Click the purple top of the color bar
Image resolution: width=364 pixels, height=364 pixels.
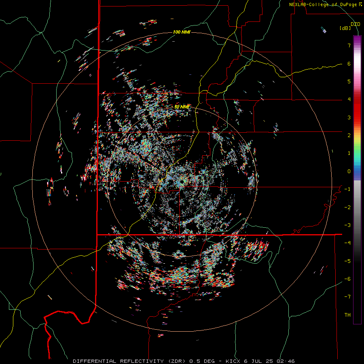[357, 39]
